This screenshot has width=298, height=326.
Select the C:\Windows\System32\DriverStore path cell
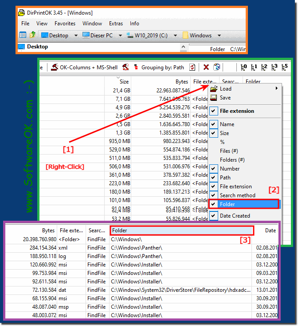point(180,290)
